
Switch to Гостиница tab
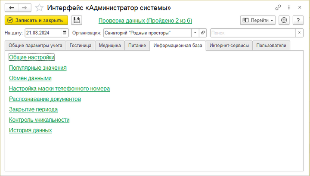[81, 46]
